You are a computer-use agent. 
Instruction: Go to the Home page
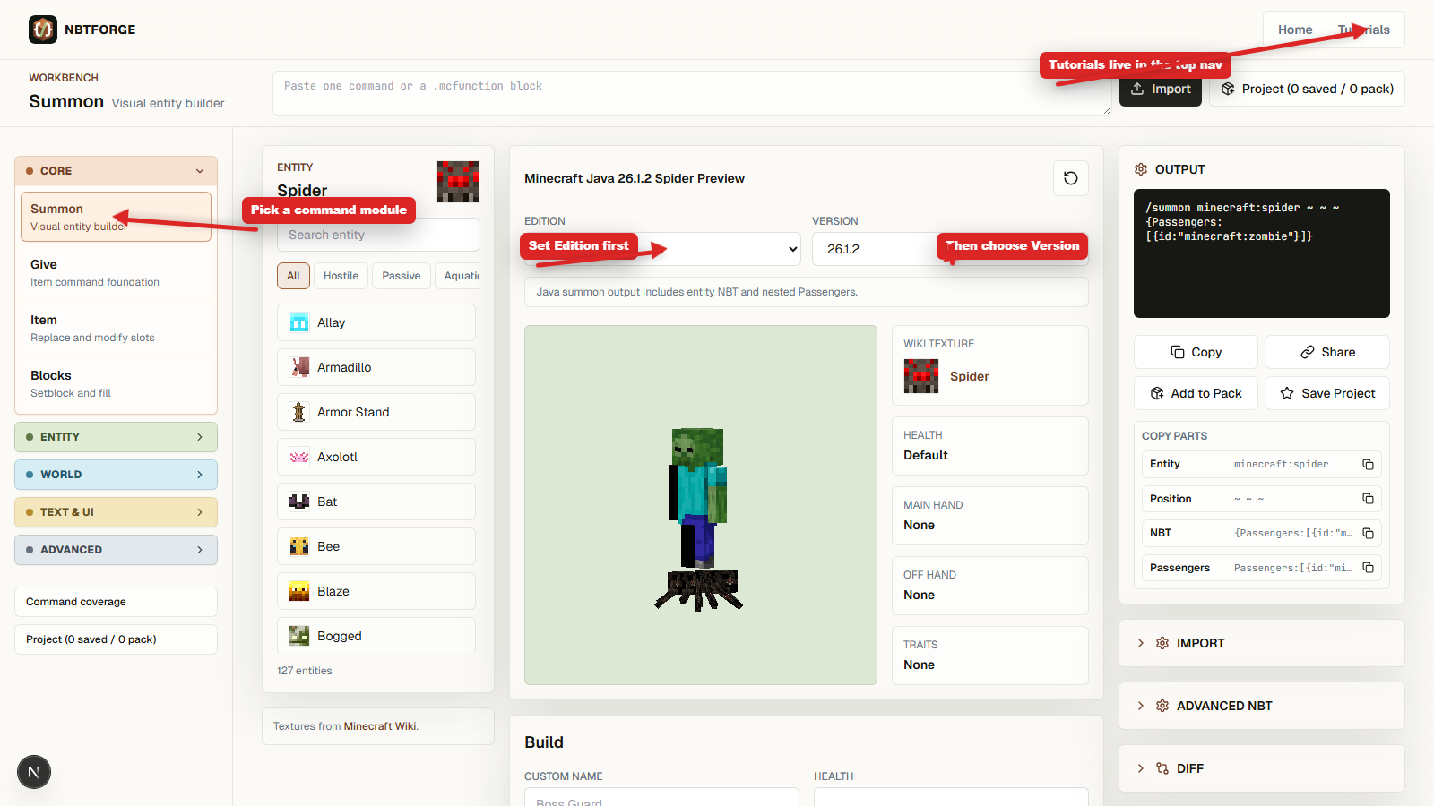[x=1295, y=30]
